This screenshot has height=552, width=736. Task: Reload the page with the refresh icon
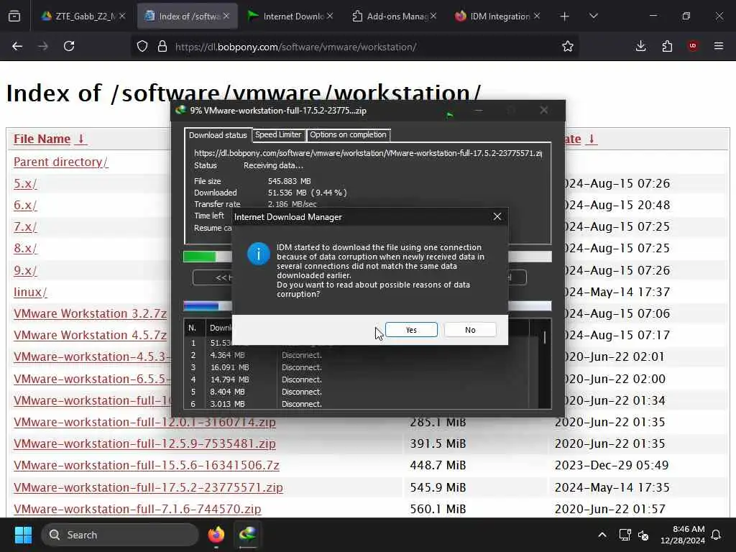(x=69, y=46)
